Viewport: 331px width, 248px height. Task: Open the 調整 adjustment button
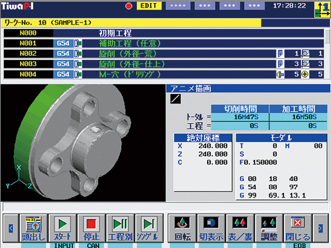pos(269,228)
